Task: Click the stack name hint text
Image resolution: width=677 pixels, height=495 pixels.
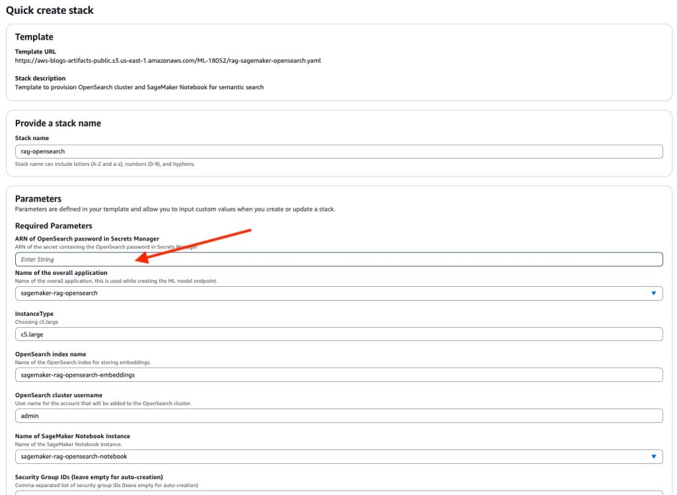Action: click(x=104, y=164)
